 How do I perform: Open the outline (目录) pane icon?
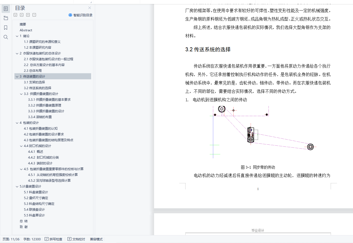(x=6, y=9)
